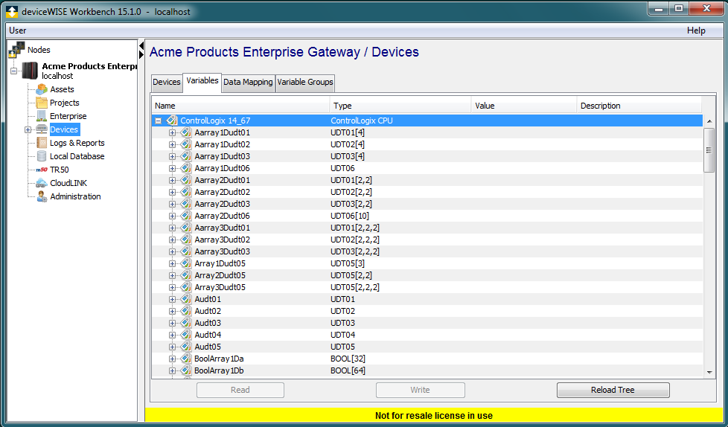Click the Local Database icon
The width and height of the screenshot is (728, 427).
(42, 156)
